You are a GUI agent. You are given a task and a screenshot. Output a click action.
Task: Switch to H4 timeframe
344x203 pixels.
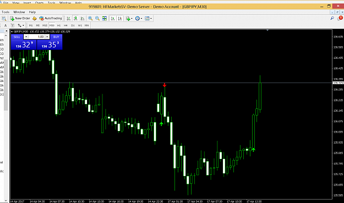click(65, 25)
